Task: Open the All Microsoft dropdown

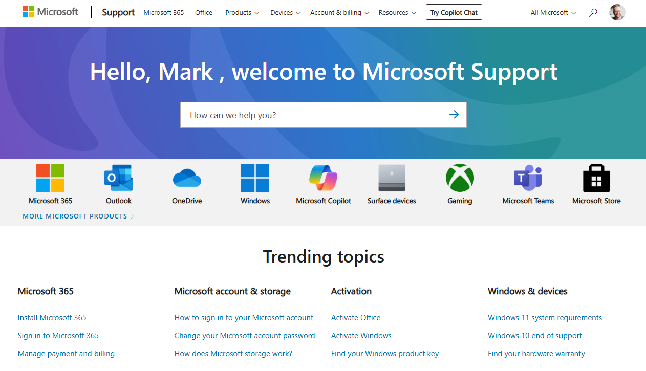Action: [553, 12]
